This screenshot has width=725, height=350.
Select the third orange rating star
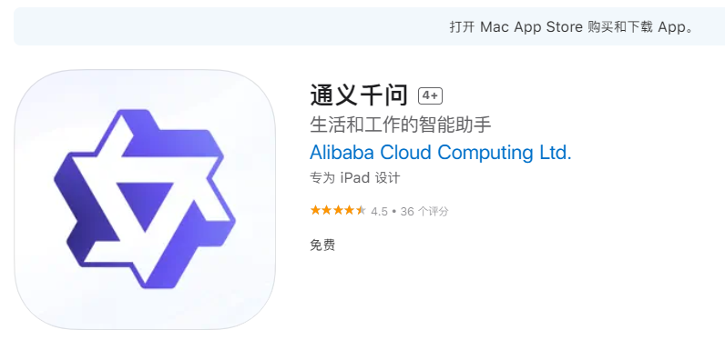pyautogui.click(x=338, y=211)
